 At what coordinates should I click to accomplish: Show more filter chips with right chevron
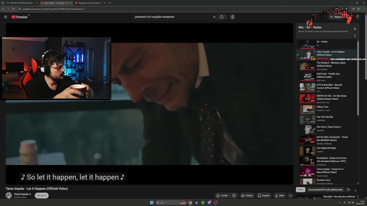coord(355,190)
